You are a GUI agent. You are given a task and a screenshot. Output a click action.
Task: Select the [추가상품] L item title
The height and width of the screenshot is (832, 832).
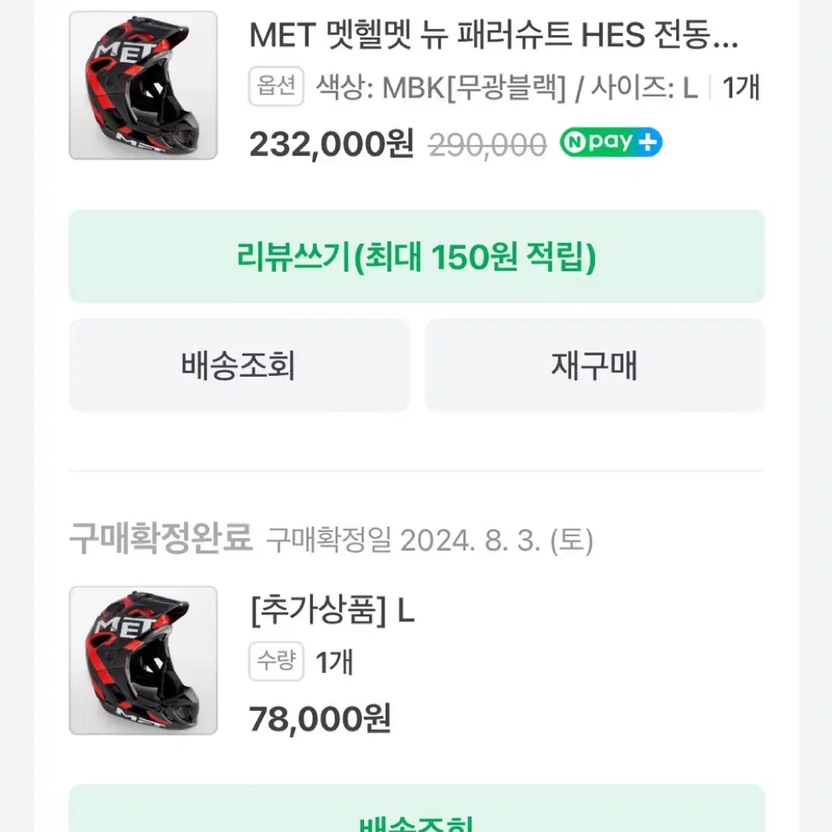pos(332,610)
